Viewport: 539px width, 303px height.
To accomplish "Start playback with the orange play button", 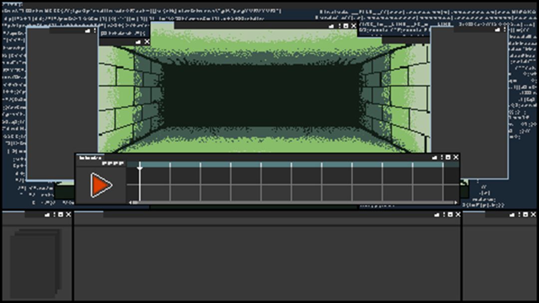I will click(101, 185).
